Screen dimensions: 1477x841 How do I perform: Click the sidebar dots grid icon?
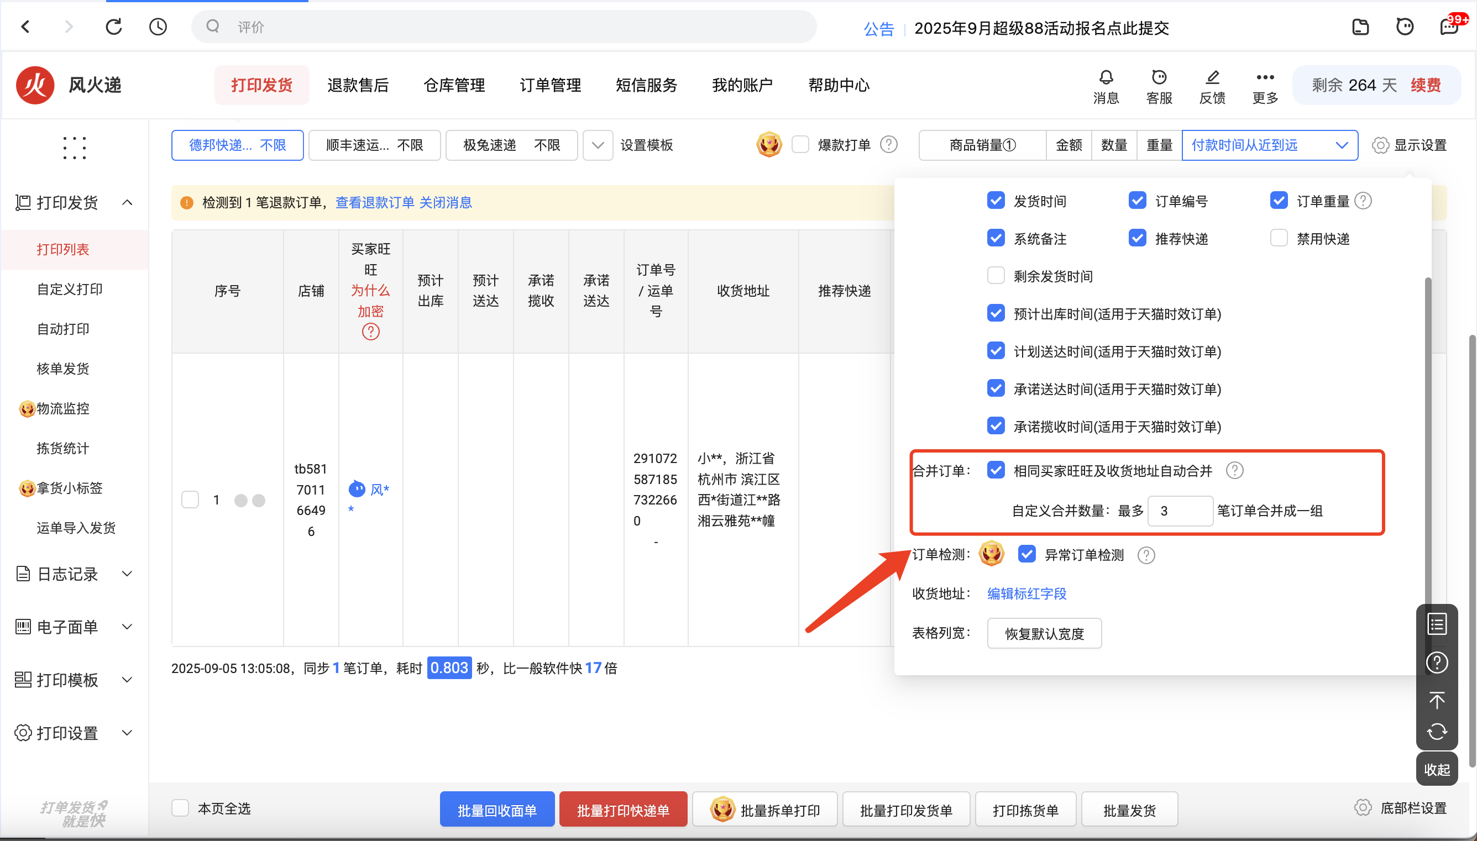click(75, 148)
